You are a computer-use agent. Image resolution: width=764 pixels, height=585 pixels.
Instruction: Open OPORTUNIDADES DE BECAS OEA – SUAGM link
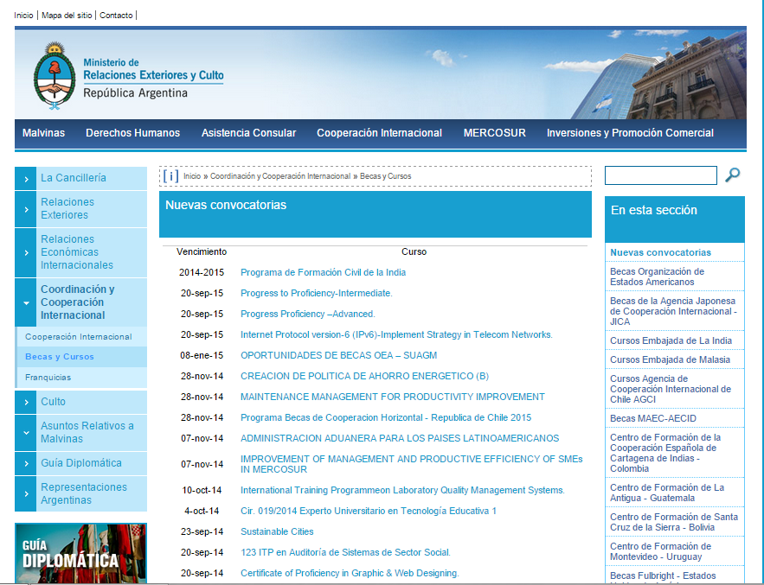(338, 355)
